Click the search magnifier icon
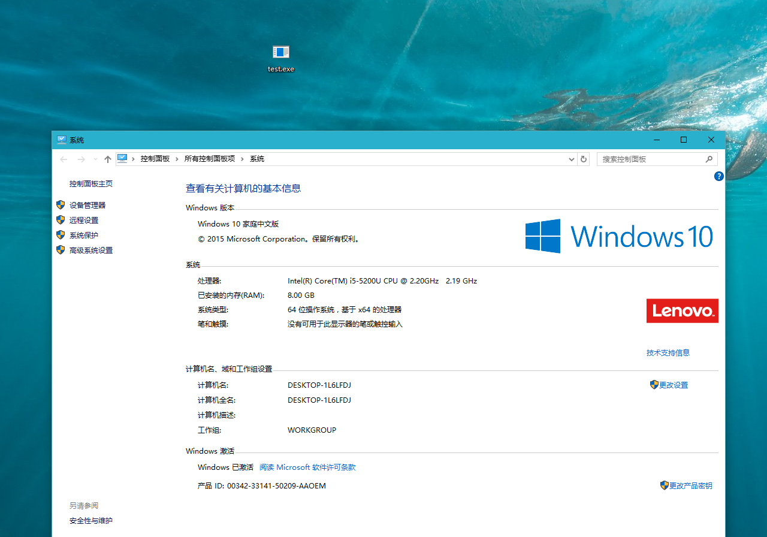The height and width of the screenshot is (537, 767). (709, 159)
